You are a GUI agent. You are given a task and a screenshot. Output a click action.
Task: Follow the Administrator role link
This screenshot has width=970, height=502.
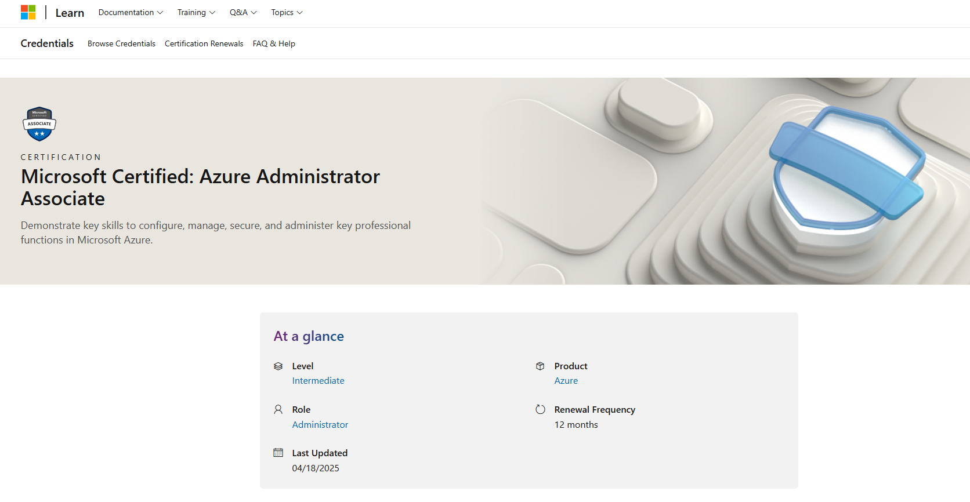[x=320, y=425]
